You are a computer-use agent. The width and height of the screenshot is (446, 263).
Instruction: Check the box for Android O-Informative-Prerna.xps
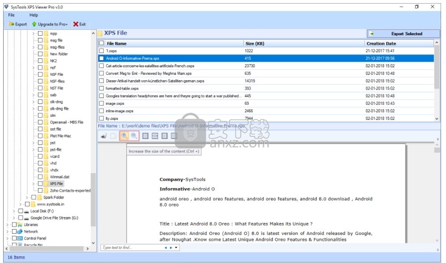[x=101, y=58]
